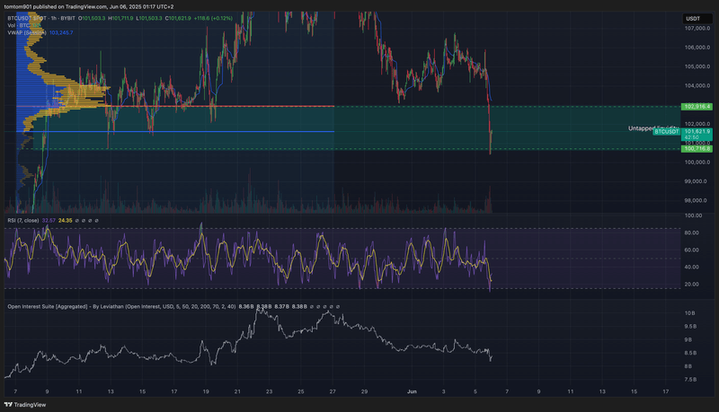
Task: Click the 98,000.0 price axis label
Action: click(696, 200)
